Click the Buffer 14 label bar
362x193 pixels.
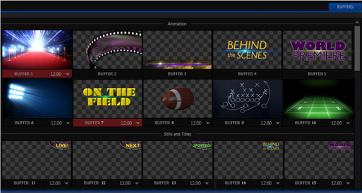point(249,183)
